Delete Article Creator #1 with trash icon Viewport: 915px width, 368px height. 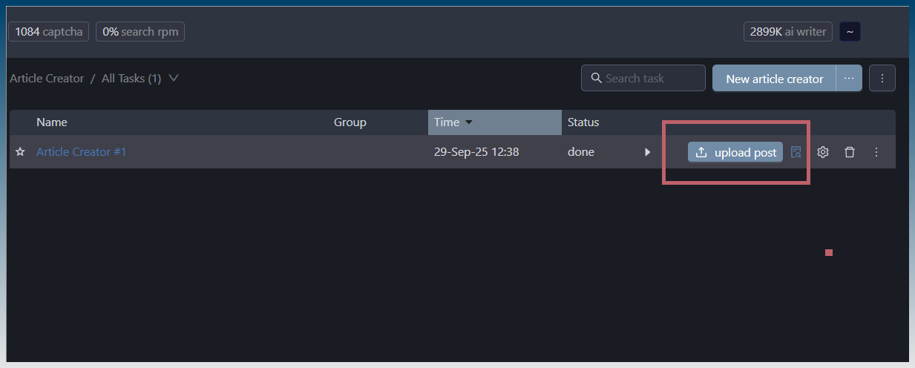click(850, 152)
